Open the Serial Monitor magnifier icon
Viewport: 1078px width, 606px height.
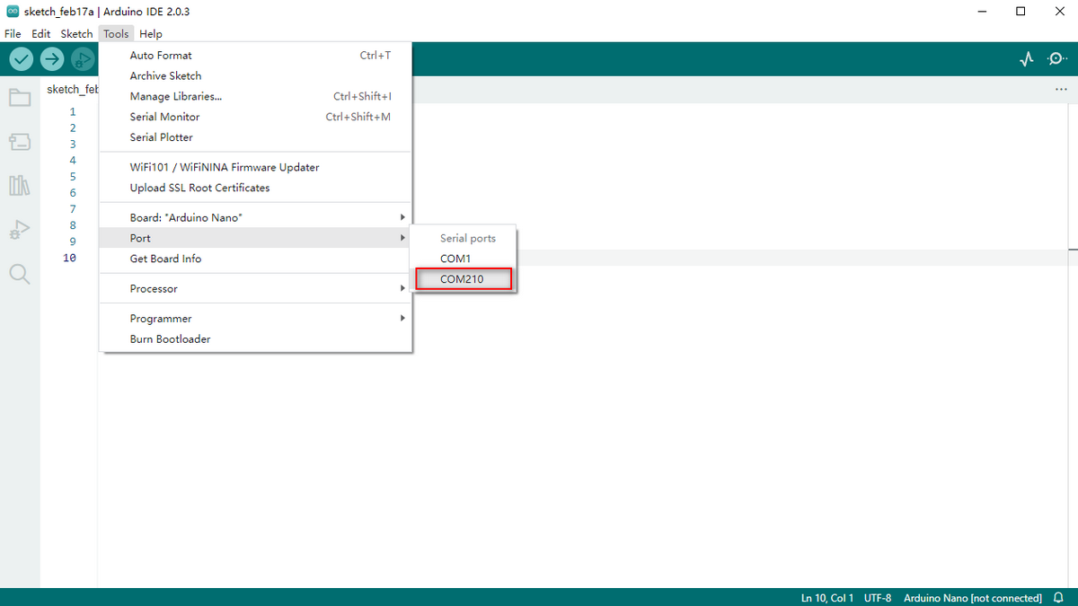pos(1056,59)
